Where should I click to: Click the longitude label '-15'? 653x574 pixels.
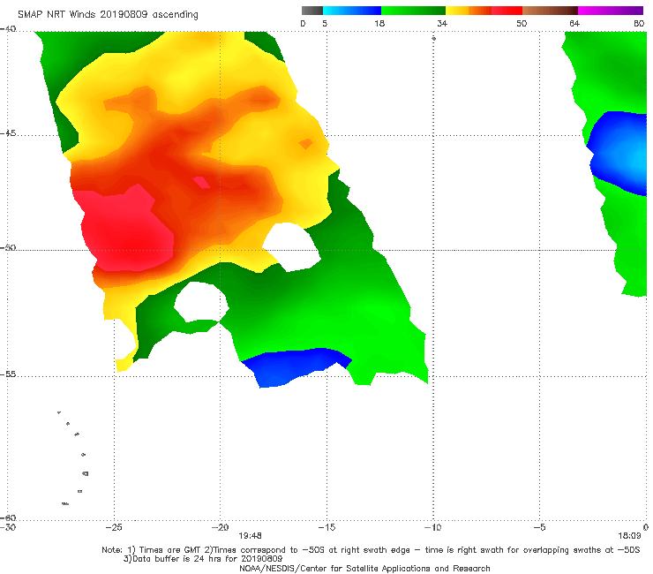coord(326,527)
